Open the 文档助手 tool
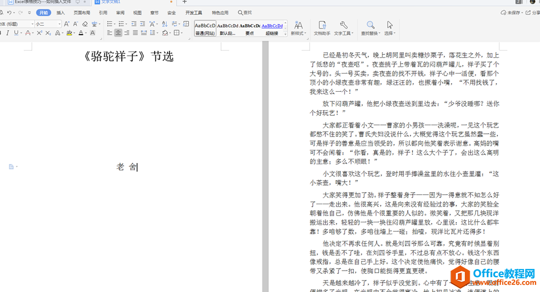540x292 pixels. [x=322, y=28]
